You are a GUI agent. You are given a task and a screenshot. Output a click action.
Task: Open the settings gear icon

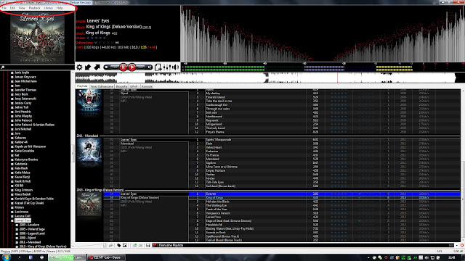point(79,67)
